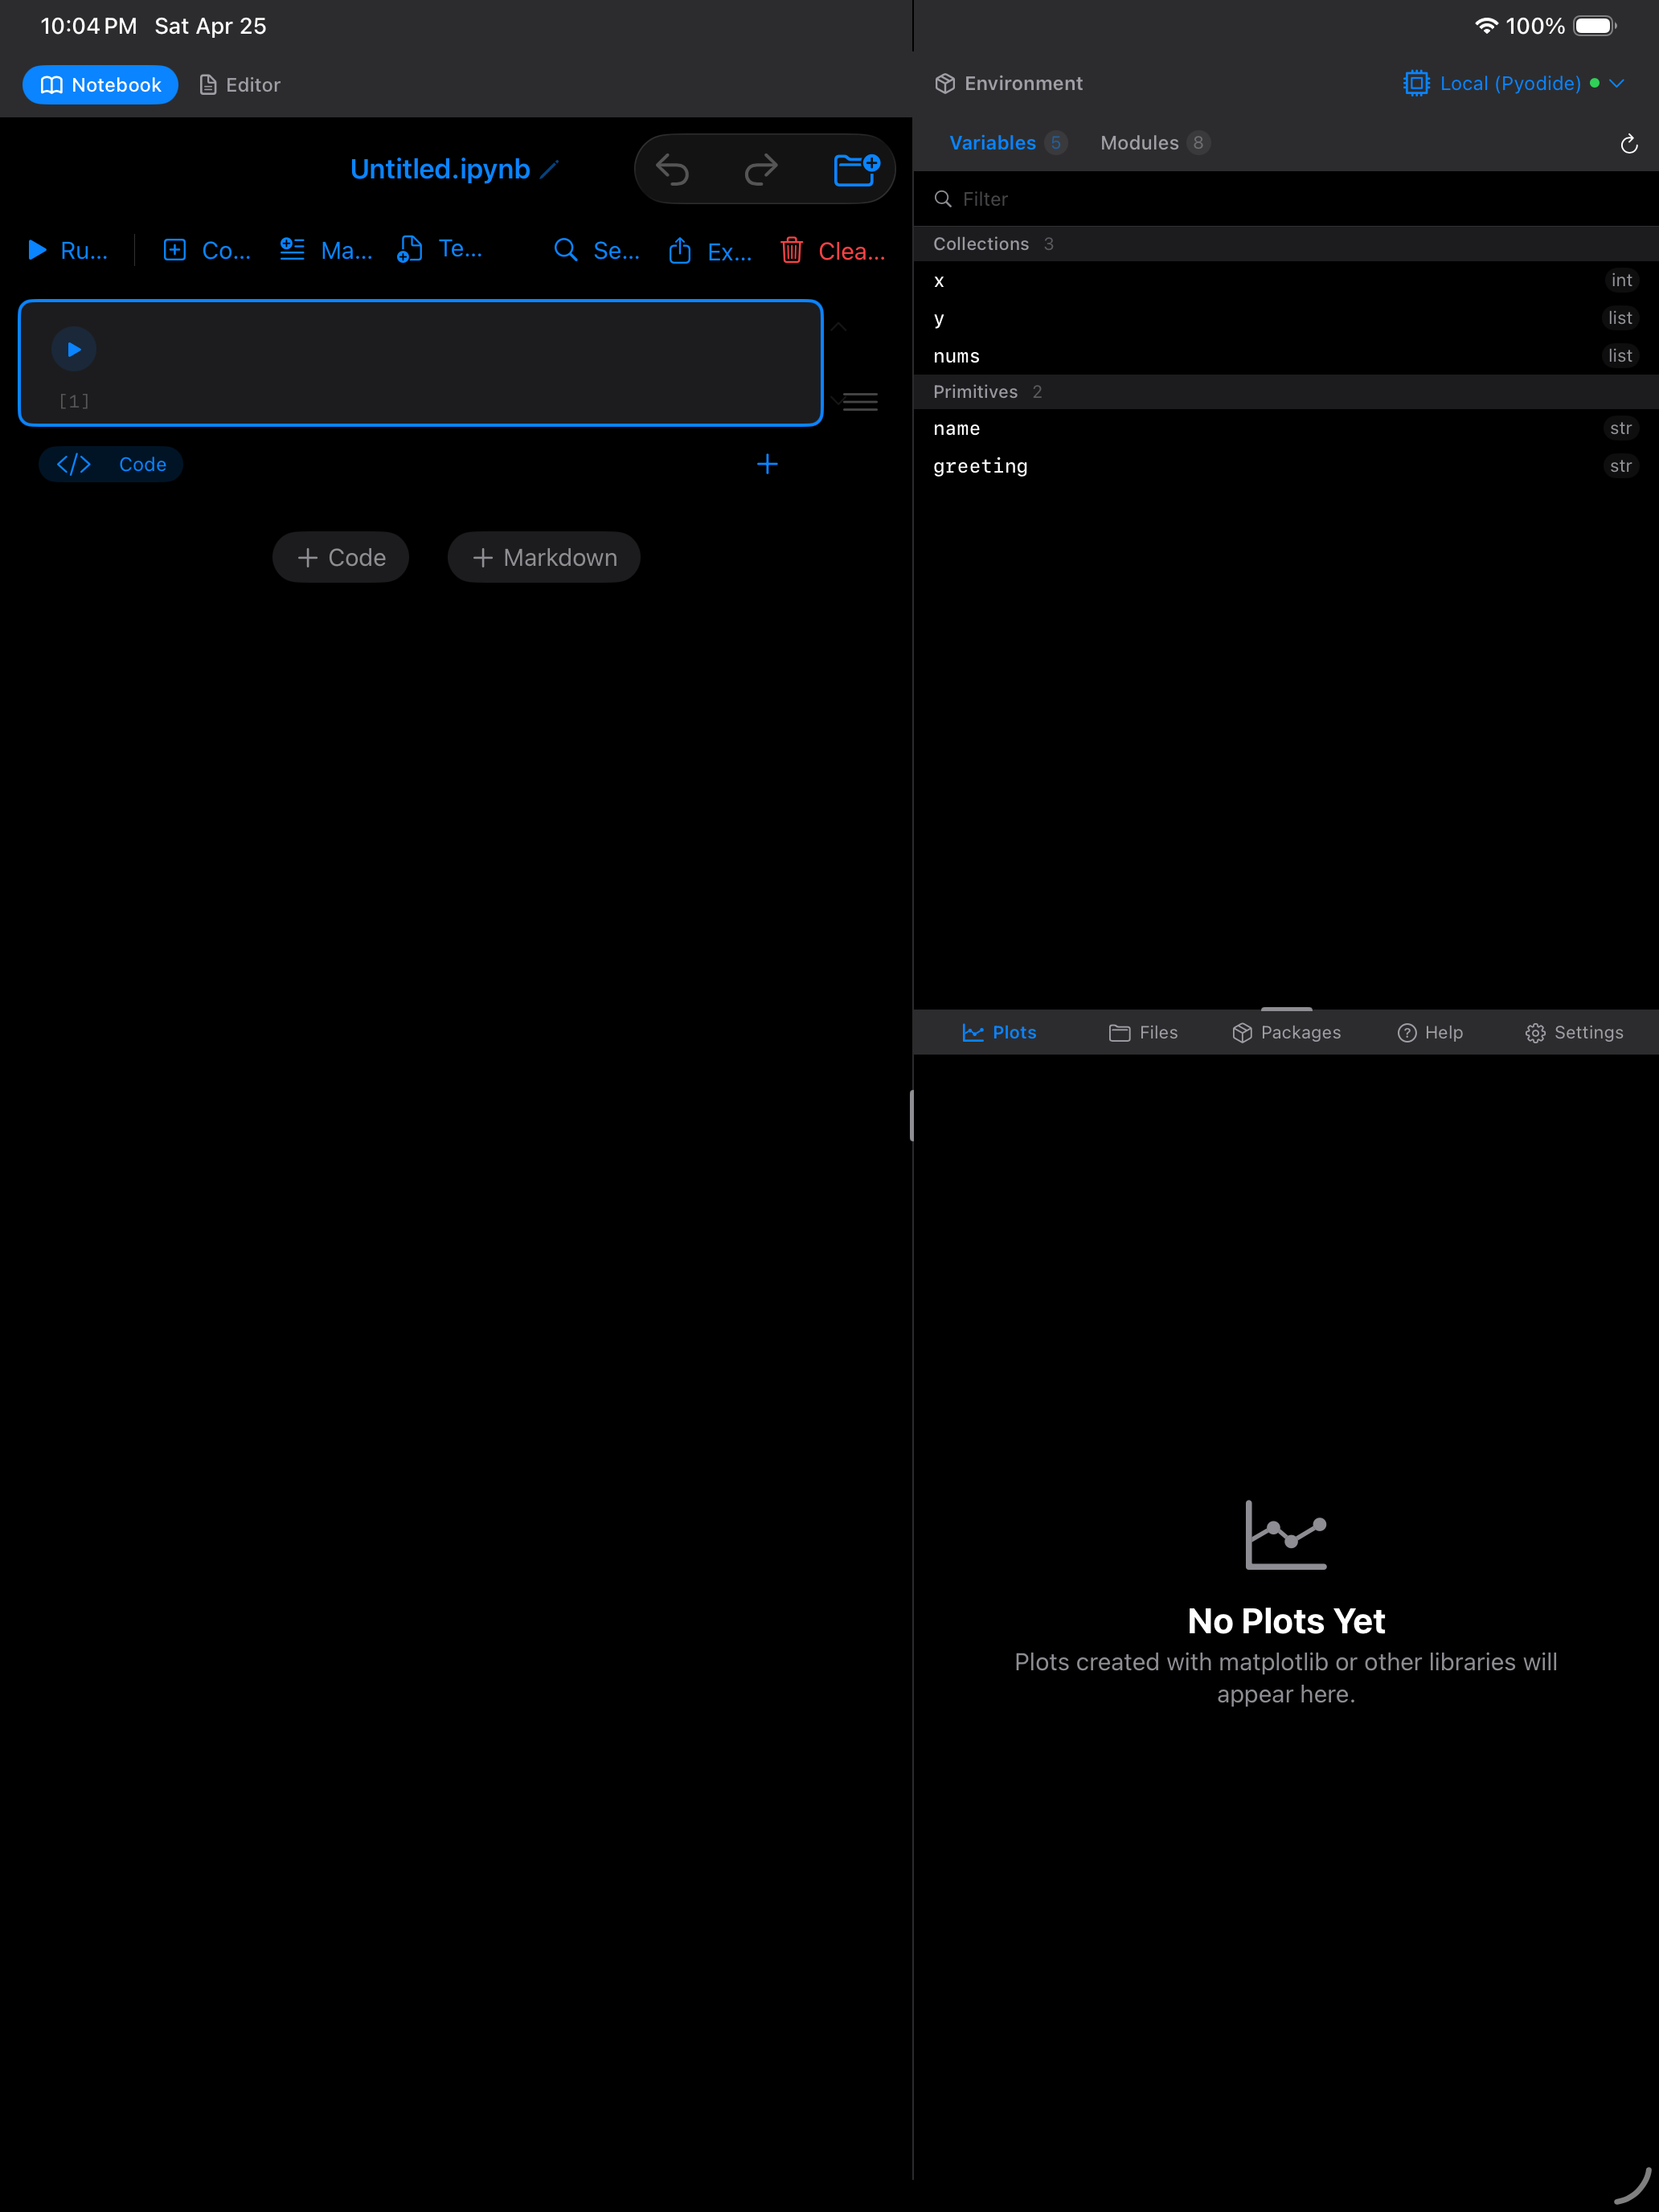Redo the last action
This screenshot has width=1659, height=2212.
tap(761, 170)
